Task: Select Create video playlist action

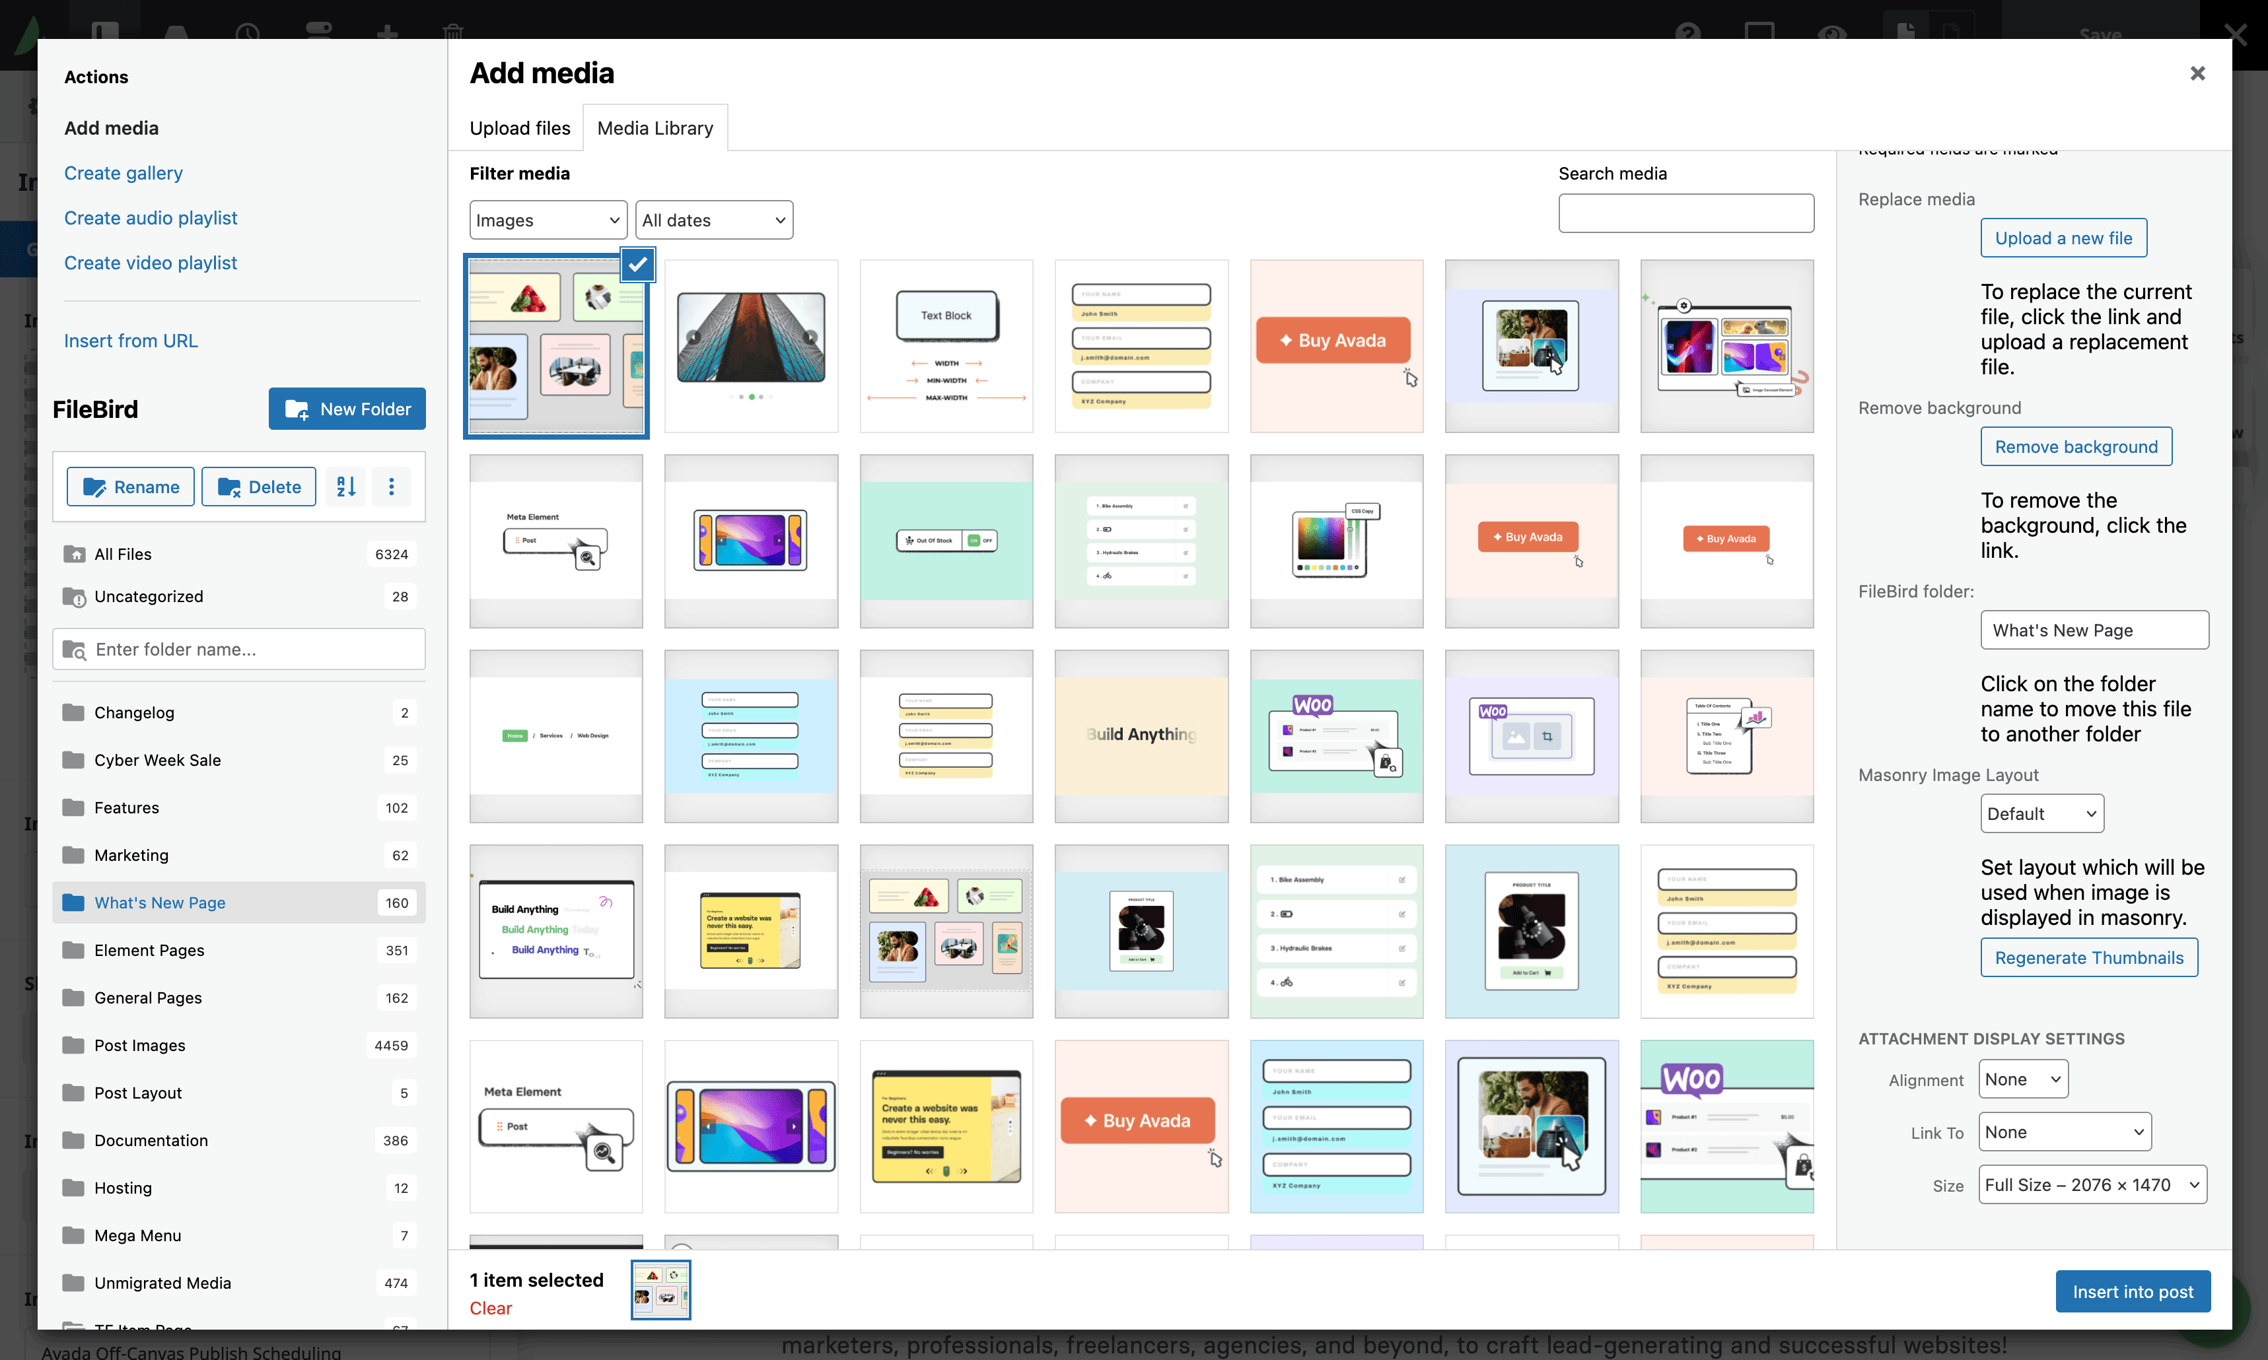Action: pos(151,263)
